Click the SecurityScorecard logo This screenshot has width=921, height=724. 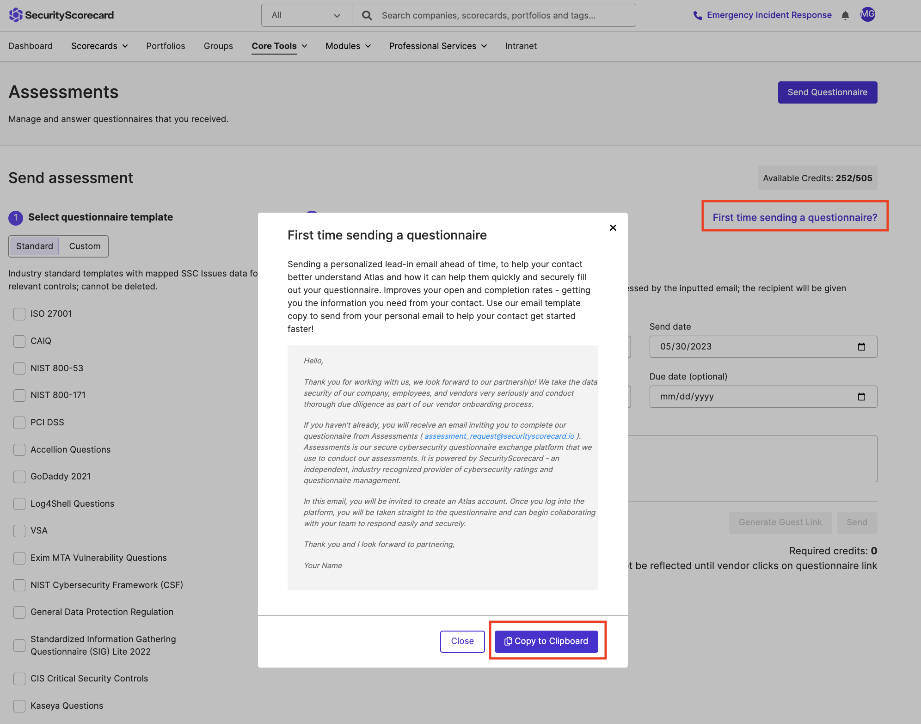tap(61, 15)
